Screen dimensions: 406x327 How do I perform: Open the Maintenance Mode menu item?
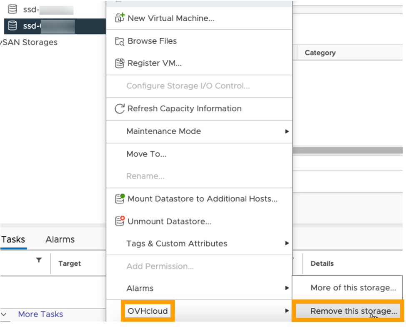click(x=199, y=131)
